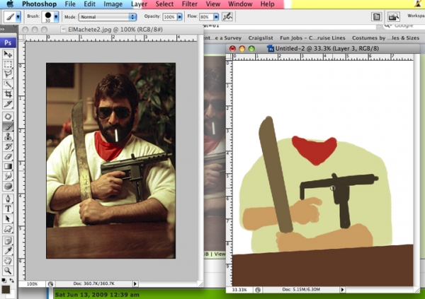425x299 pixels.
Task: Select the Zoom tool
Action: pos(8,270)
